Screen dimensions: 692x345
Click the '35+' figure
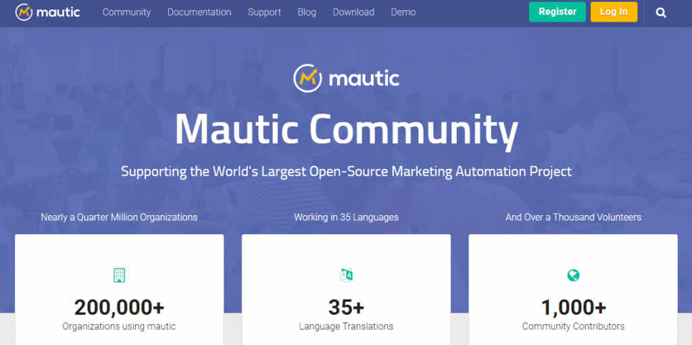(347, 307)
